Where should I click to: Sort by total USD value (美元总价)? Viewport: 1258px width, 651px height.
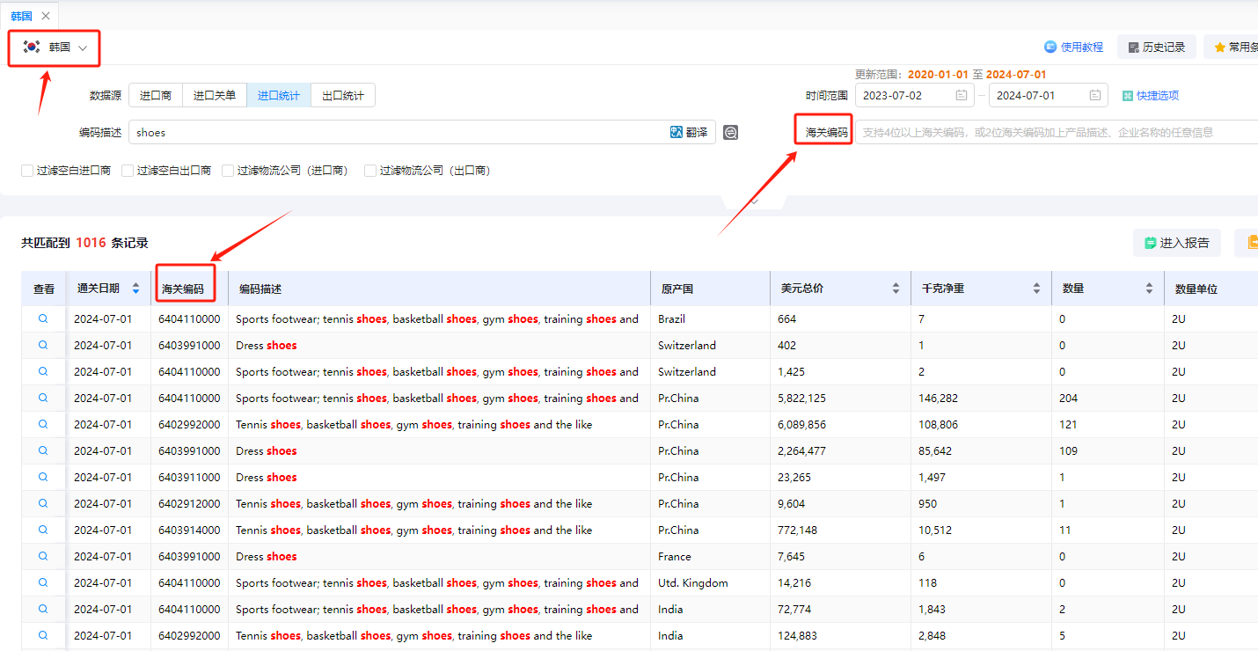[896, 289]
